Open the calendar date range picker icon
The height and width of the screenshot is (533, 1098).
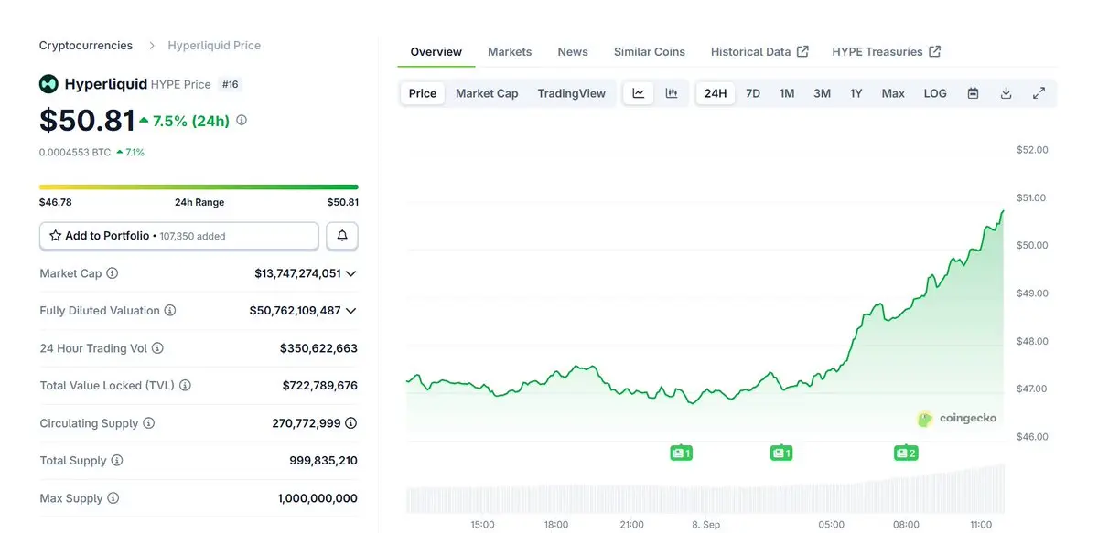(973, 93)
